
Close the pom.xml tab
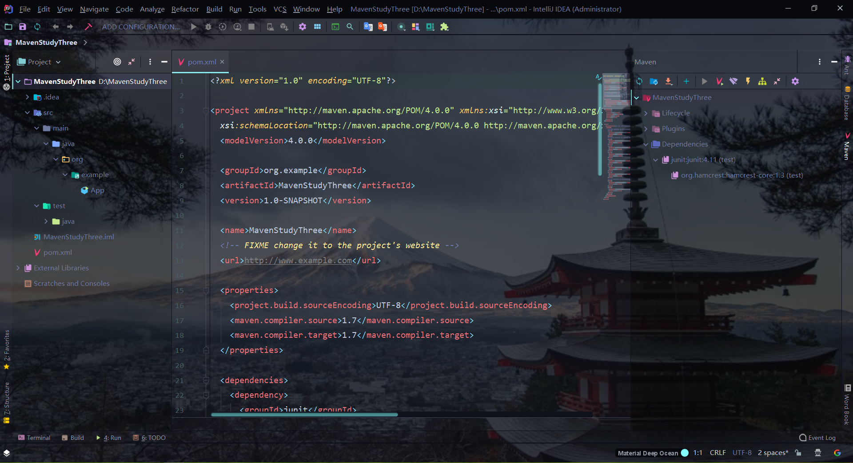(x=222, y=62)
